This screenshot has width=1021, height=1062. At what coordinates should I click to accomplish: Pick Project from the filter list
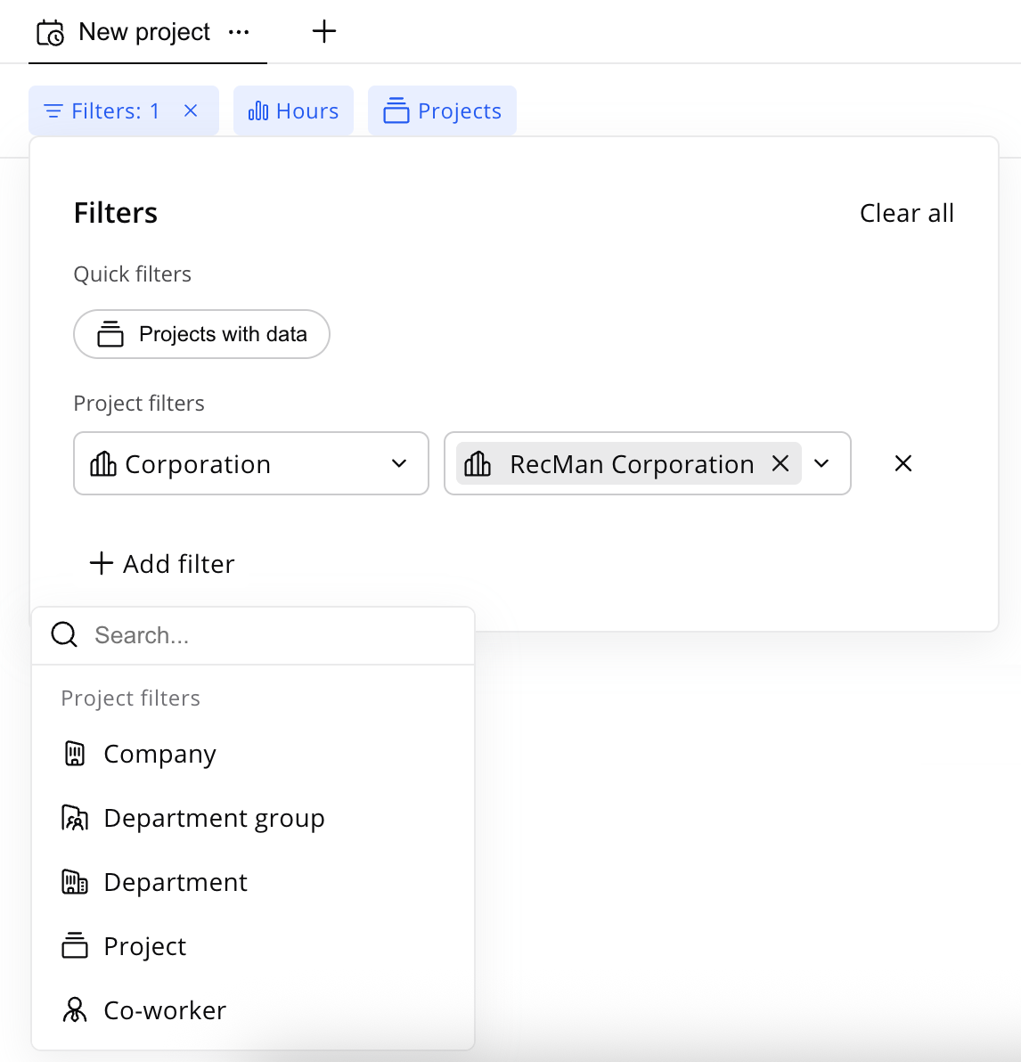click(144, 946)
